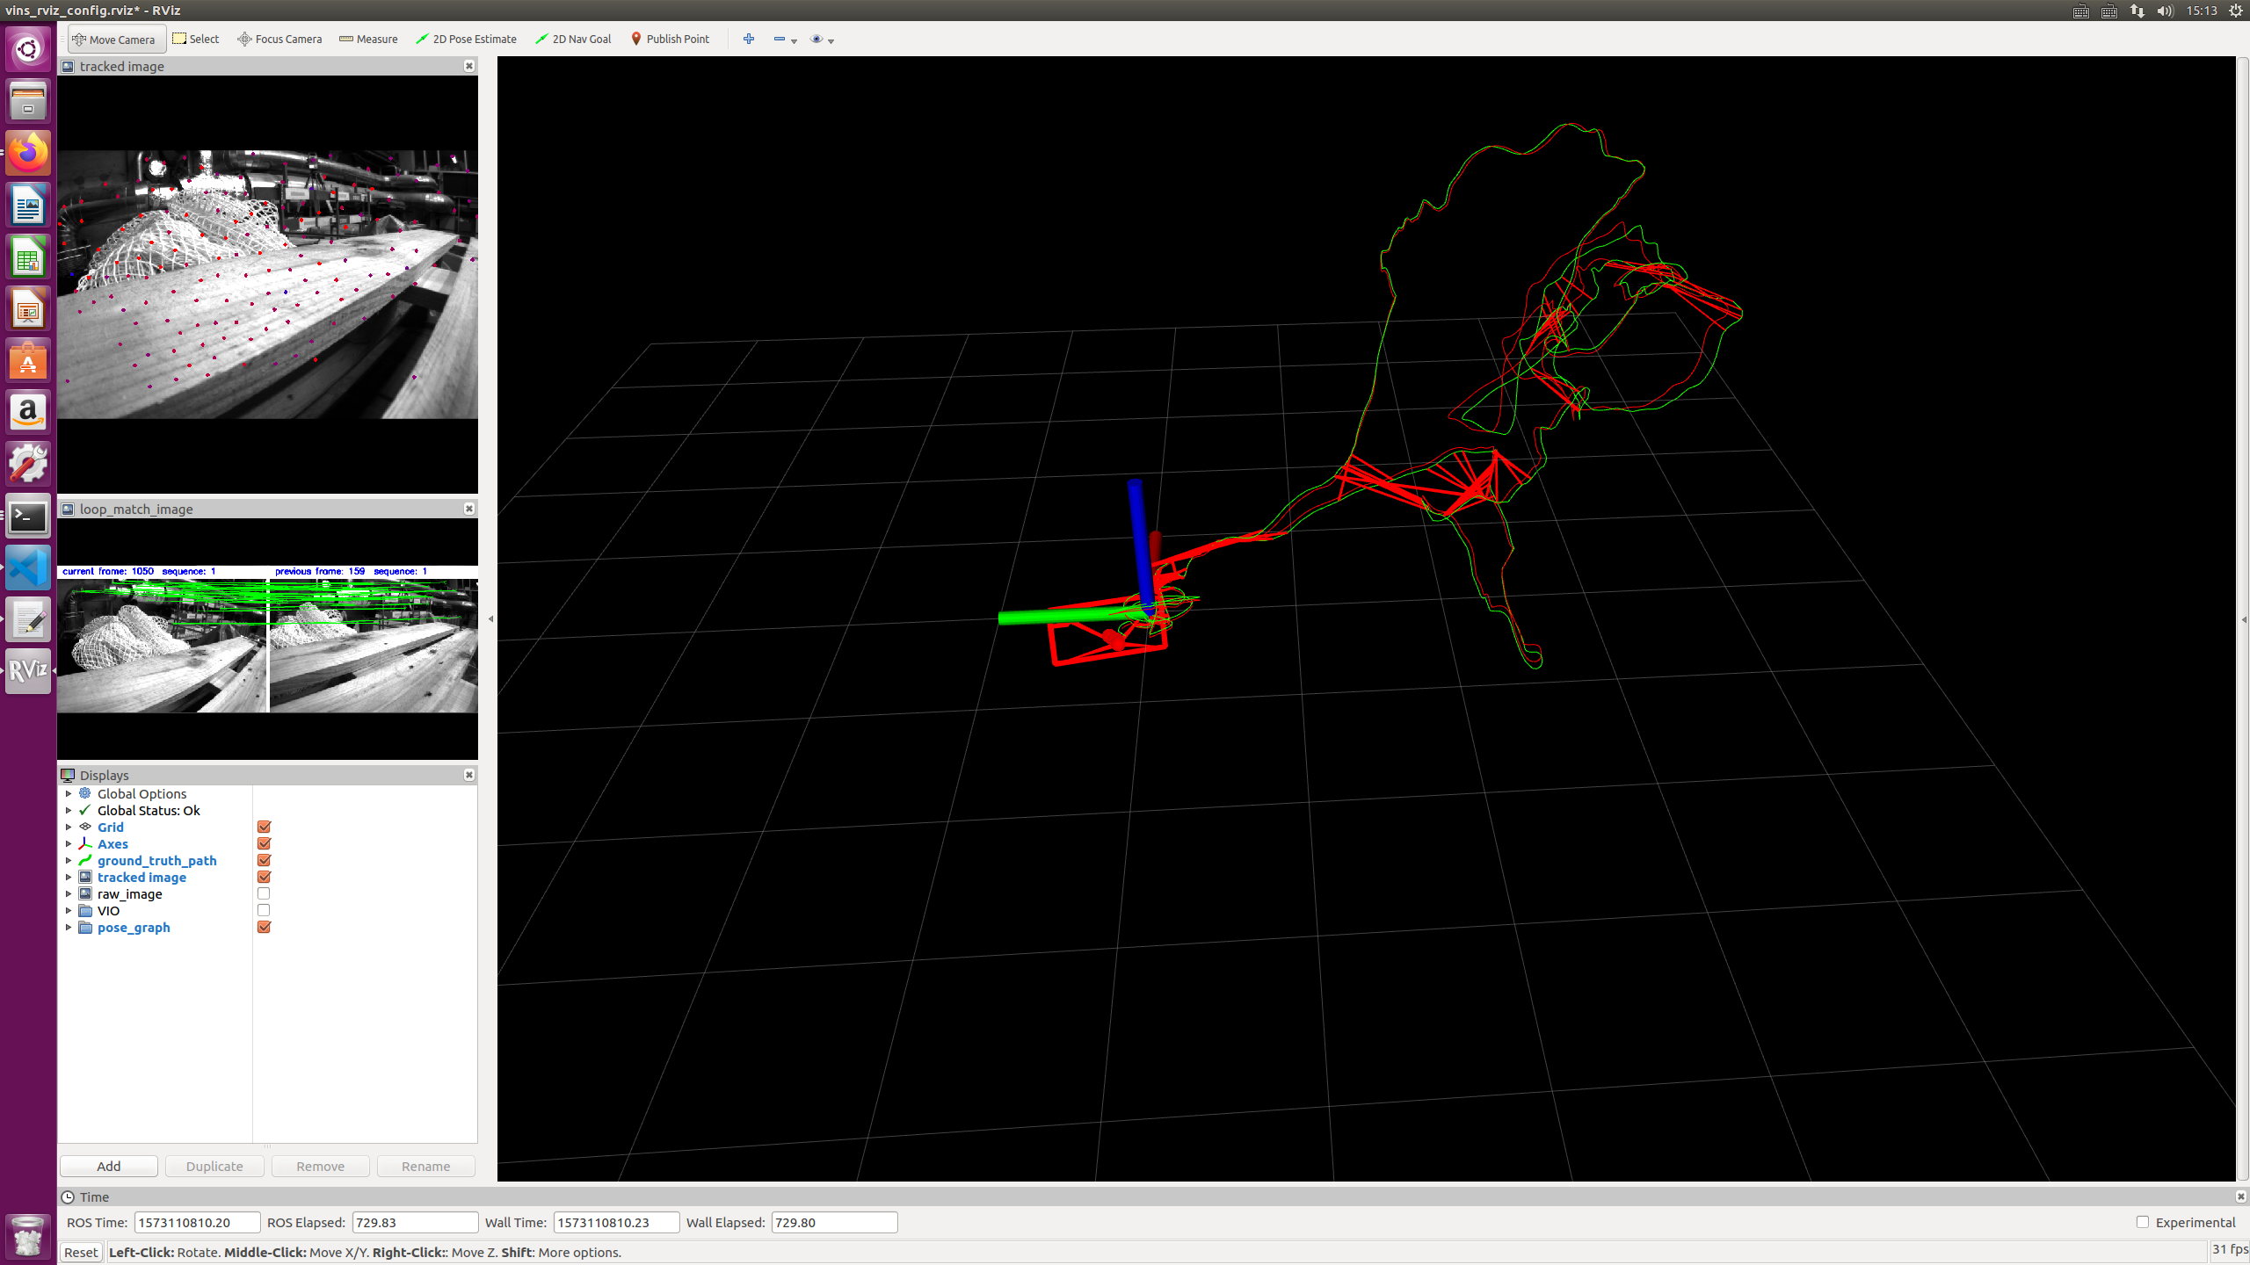Click the Focus Camera tool
Viewport: 2250px width, 1265px height.
pos(279,40)
